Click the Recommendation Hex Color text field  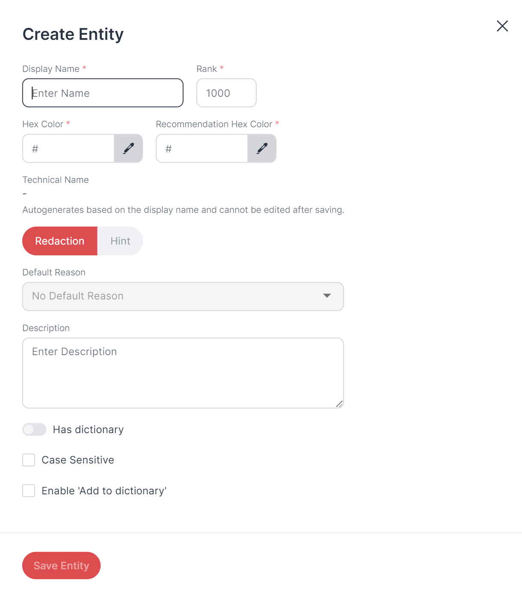[x=202, y=148]
